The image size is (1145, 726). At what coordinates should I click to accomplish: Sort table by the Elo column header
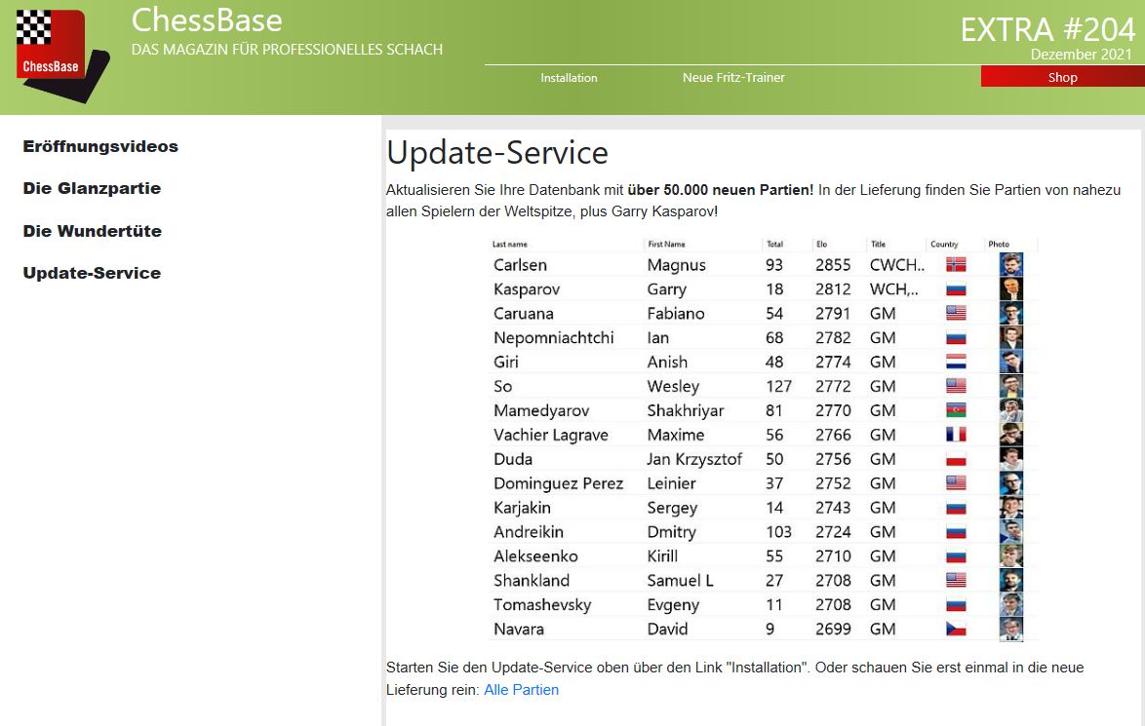coord(821,245)
